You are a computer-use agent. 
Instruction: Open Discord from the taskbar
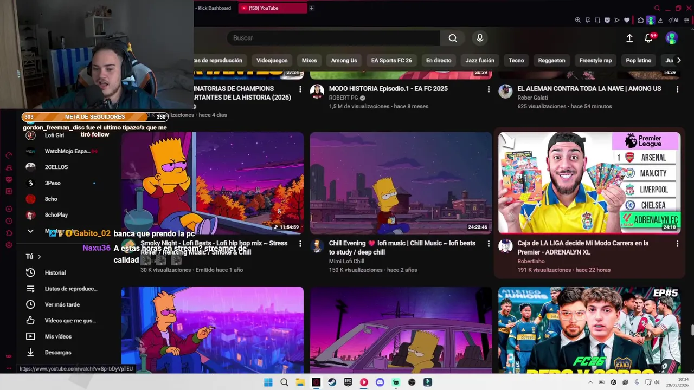(x=380, y=382)
